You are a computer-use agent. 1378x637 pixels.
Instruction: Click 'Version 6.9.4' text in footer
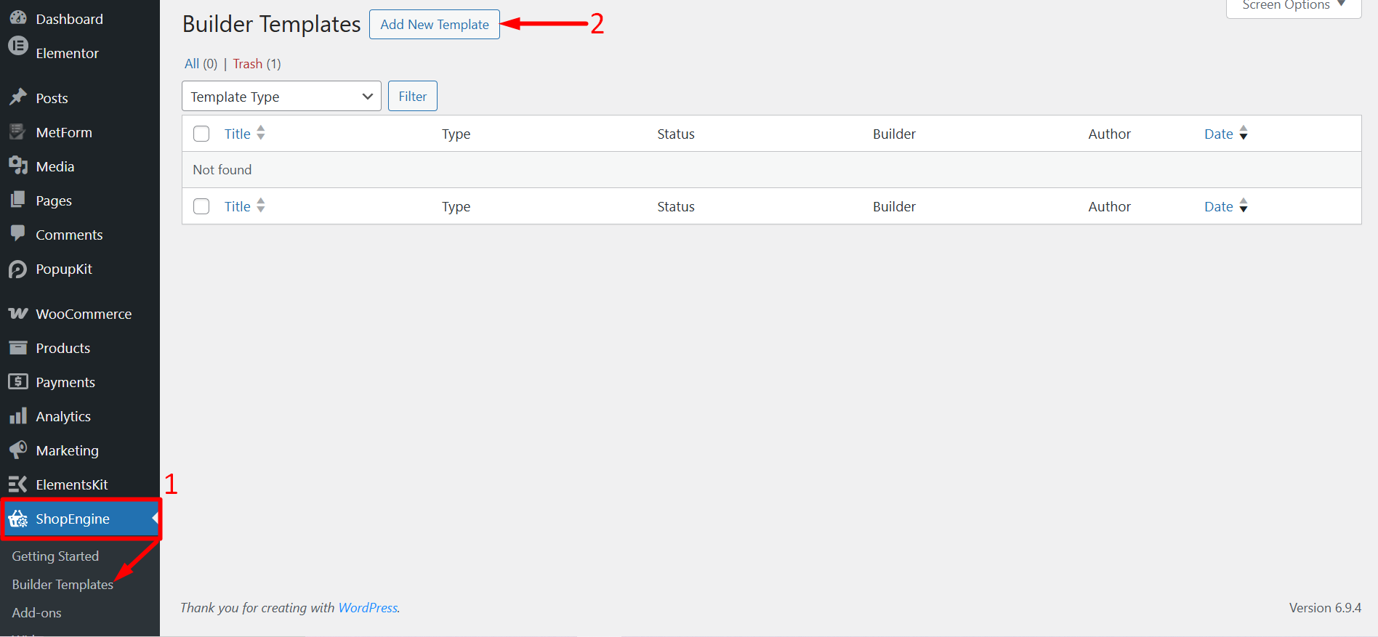pyautogui.click(x=1325, y=607)
